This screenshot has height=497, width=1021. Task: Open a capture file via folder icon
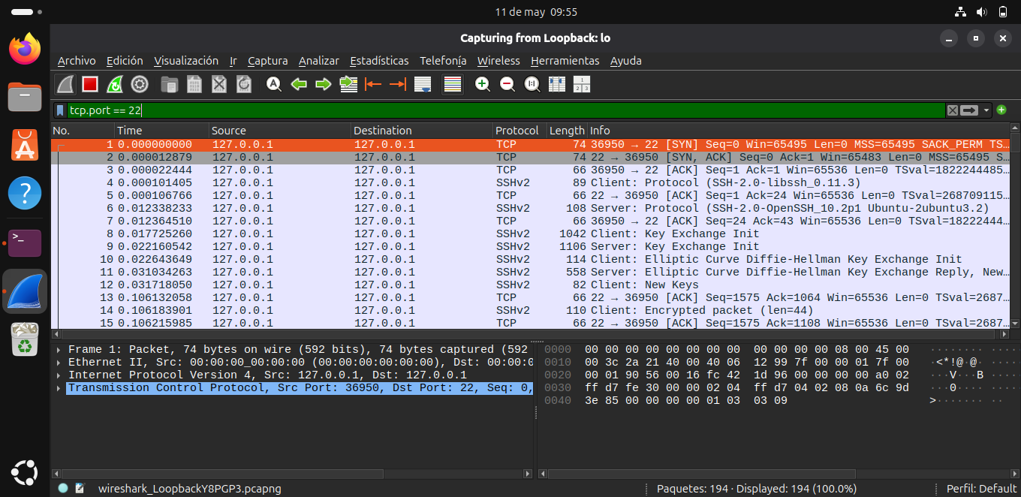(170, 84)
